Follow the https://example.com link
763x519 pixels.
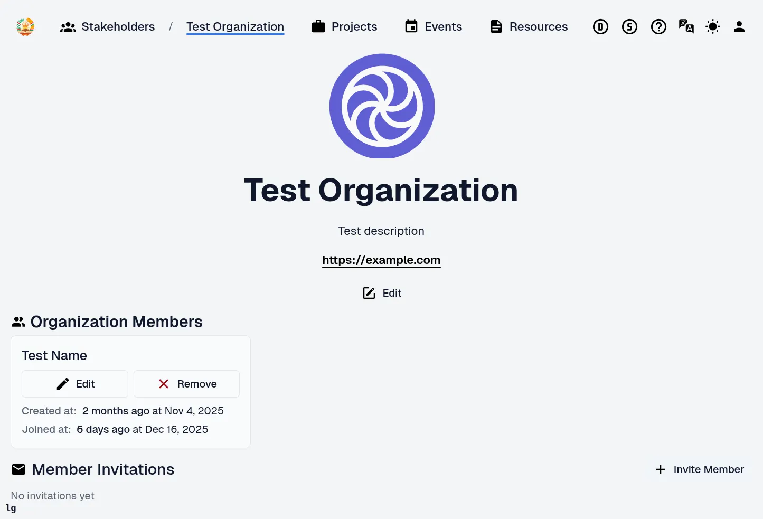(381, 260)
